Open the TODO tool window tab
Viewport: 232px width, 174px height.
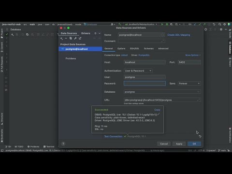[x=19, y=146]
